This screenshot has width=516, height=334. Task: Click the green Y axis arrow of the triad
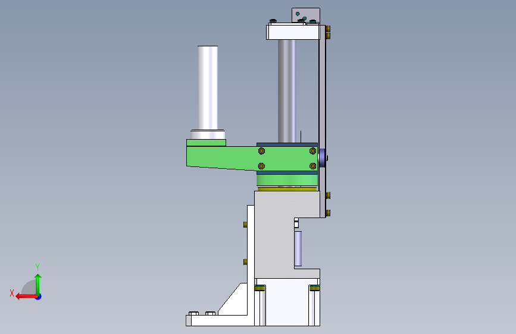(38, 283)
